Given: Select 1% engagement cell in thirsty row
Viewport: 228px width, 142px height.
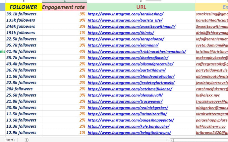Looking at the screenshot, I should pos(65,33).
